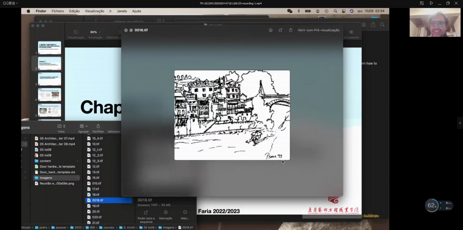Viewport: 463px width, 230px height.
Task: Open the Janela menu
Action: point(122,11)
